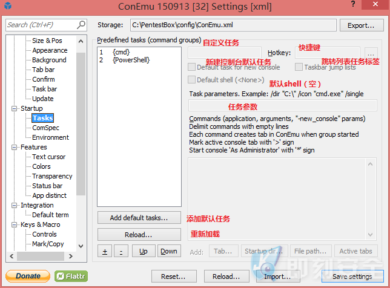Toggle Taskbar jump lists checkbox

point(299,67)
